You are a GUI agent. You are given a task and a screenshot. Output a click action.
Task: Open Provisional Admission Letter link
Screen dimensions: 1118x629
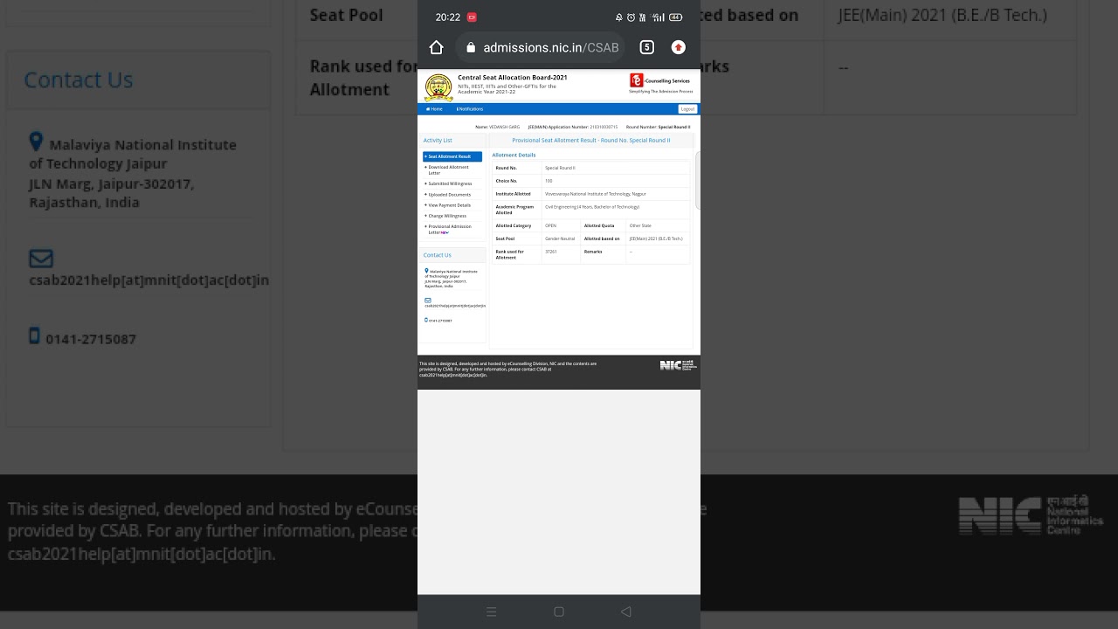449,230
